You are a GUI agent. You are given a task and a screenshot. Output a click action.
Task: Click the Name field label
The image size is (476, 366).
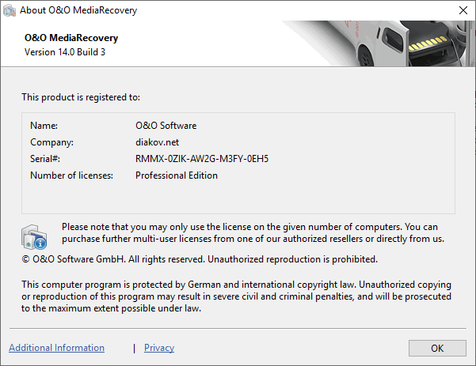point(44,126)
